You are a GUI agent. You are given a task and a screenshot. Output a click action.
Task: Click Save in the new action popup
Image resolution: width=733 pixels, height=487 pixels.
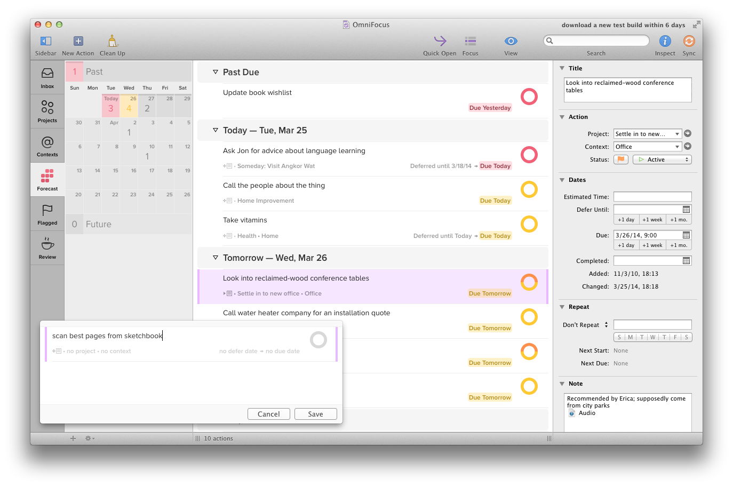point(316,414)
